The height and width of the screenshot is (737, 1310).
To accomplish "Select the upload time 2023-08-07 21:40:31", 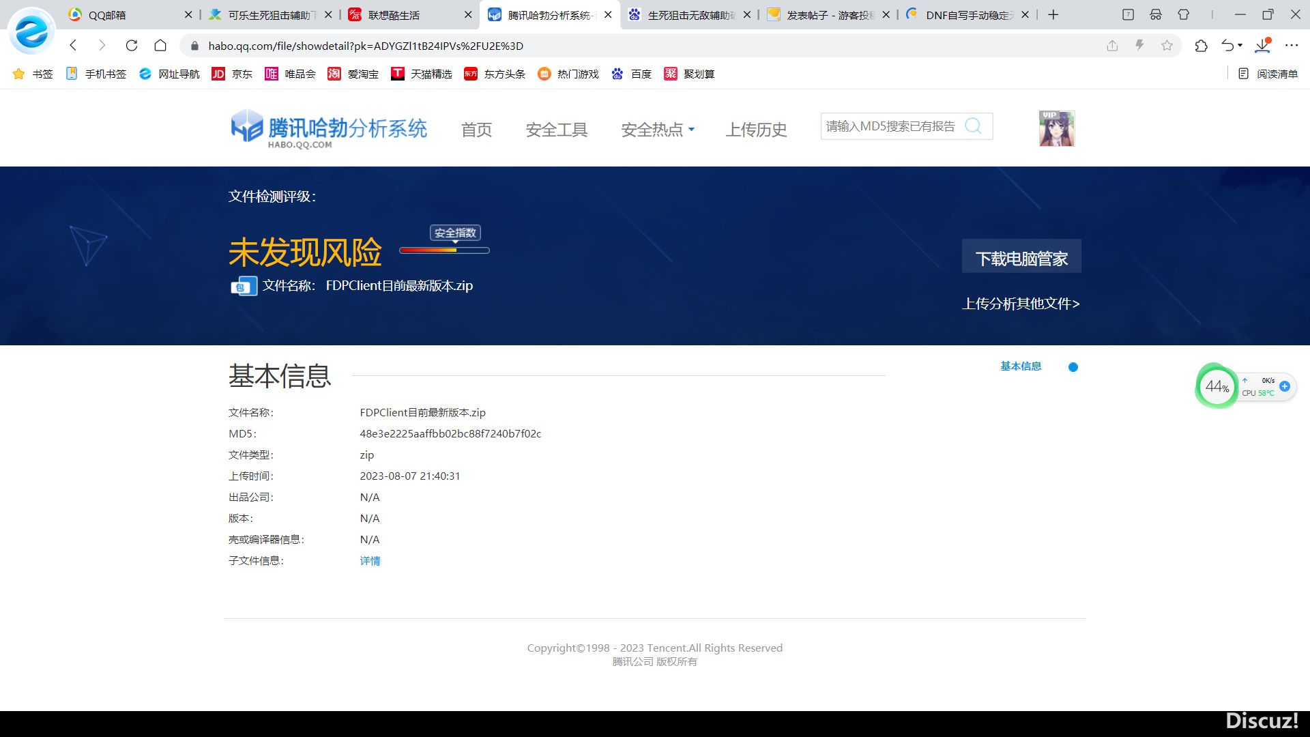I will [410, 476].
